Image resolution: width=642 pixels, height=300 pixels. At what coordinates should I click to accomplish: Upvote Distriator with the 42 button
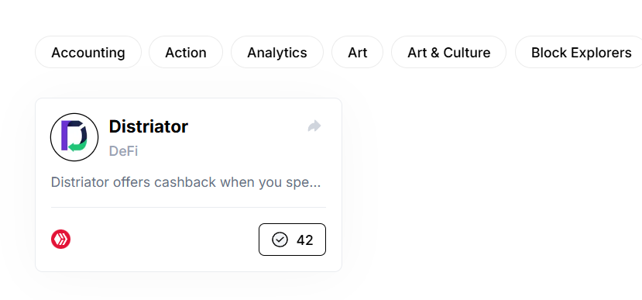click(x=292, y=240)
